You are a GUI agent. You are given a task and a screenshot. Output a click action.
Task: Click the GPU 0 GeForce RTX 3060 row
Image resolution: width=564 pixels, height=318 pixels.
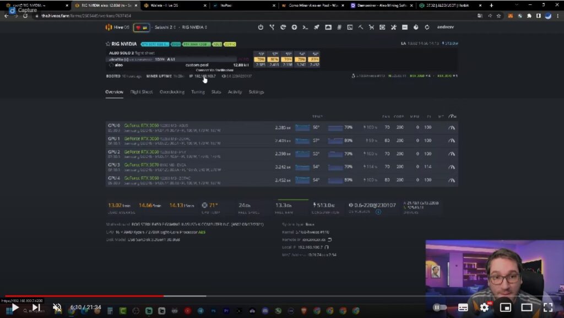(281, 128)
